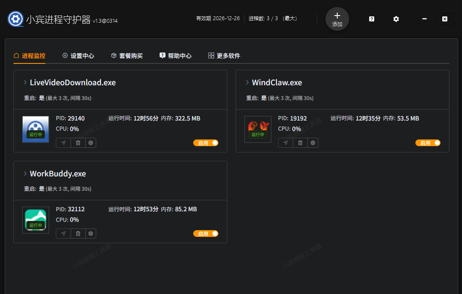Click the locate icon for WorkBuddy.exe

click(x=63, y=234)
